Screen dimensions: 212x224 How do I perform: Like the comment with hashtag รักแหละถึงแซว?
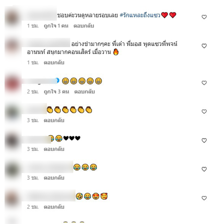coord(204,17)
